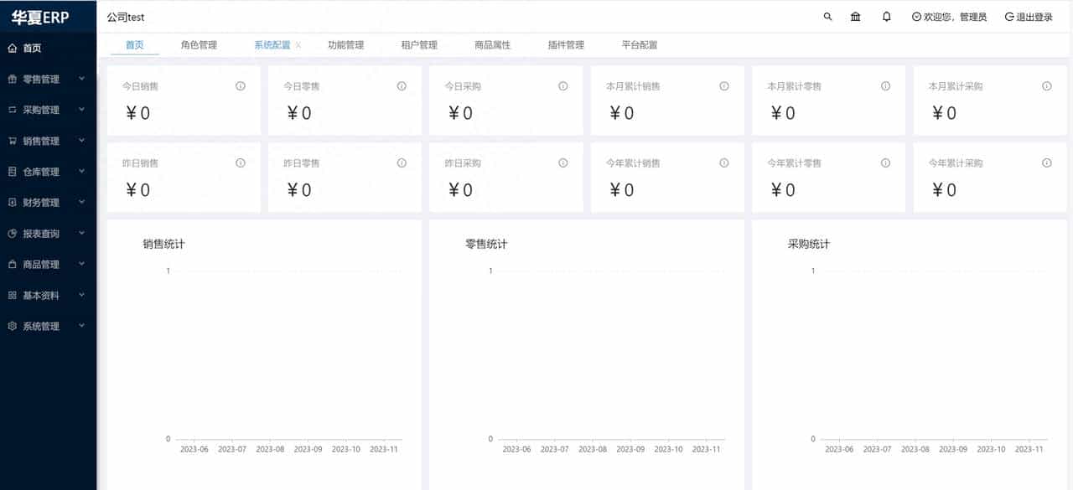Click the bank/tenant icon in the top bar
The width and height of the screenshot is (1073, 490).
[x=855, y=16]
